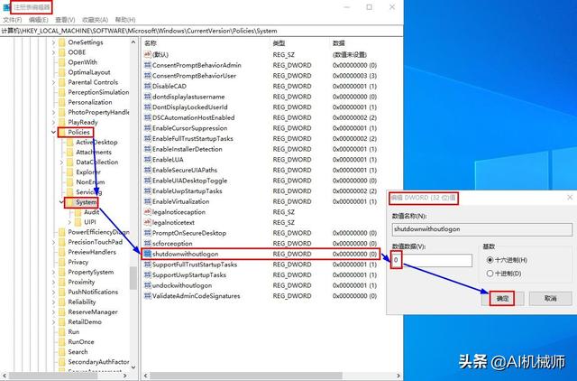577x381 pixels.
Task: Select the Search folder in tree
Action: pos(78,352)
